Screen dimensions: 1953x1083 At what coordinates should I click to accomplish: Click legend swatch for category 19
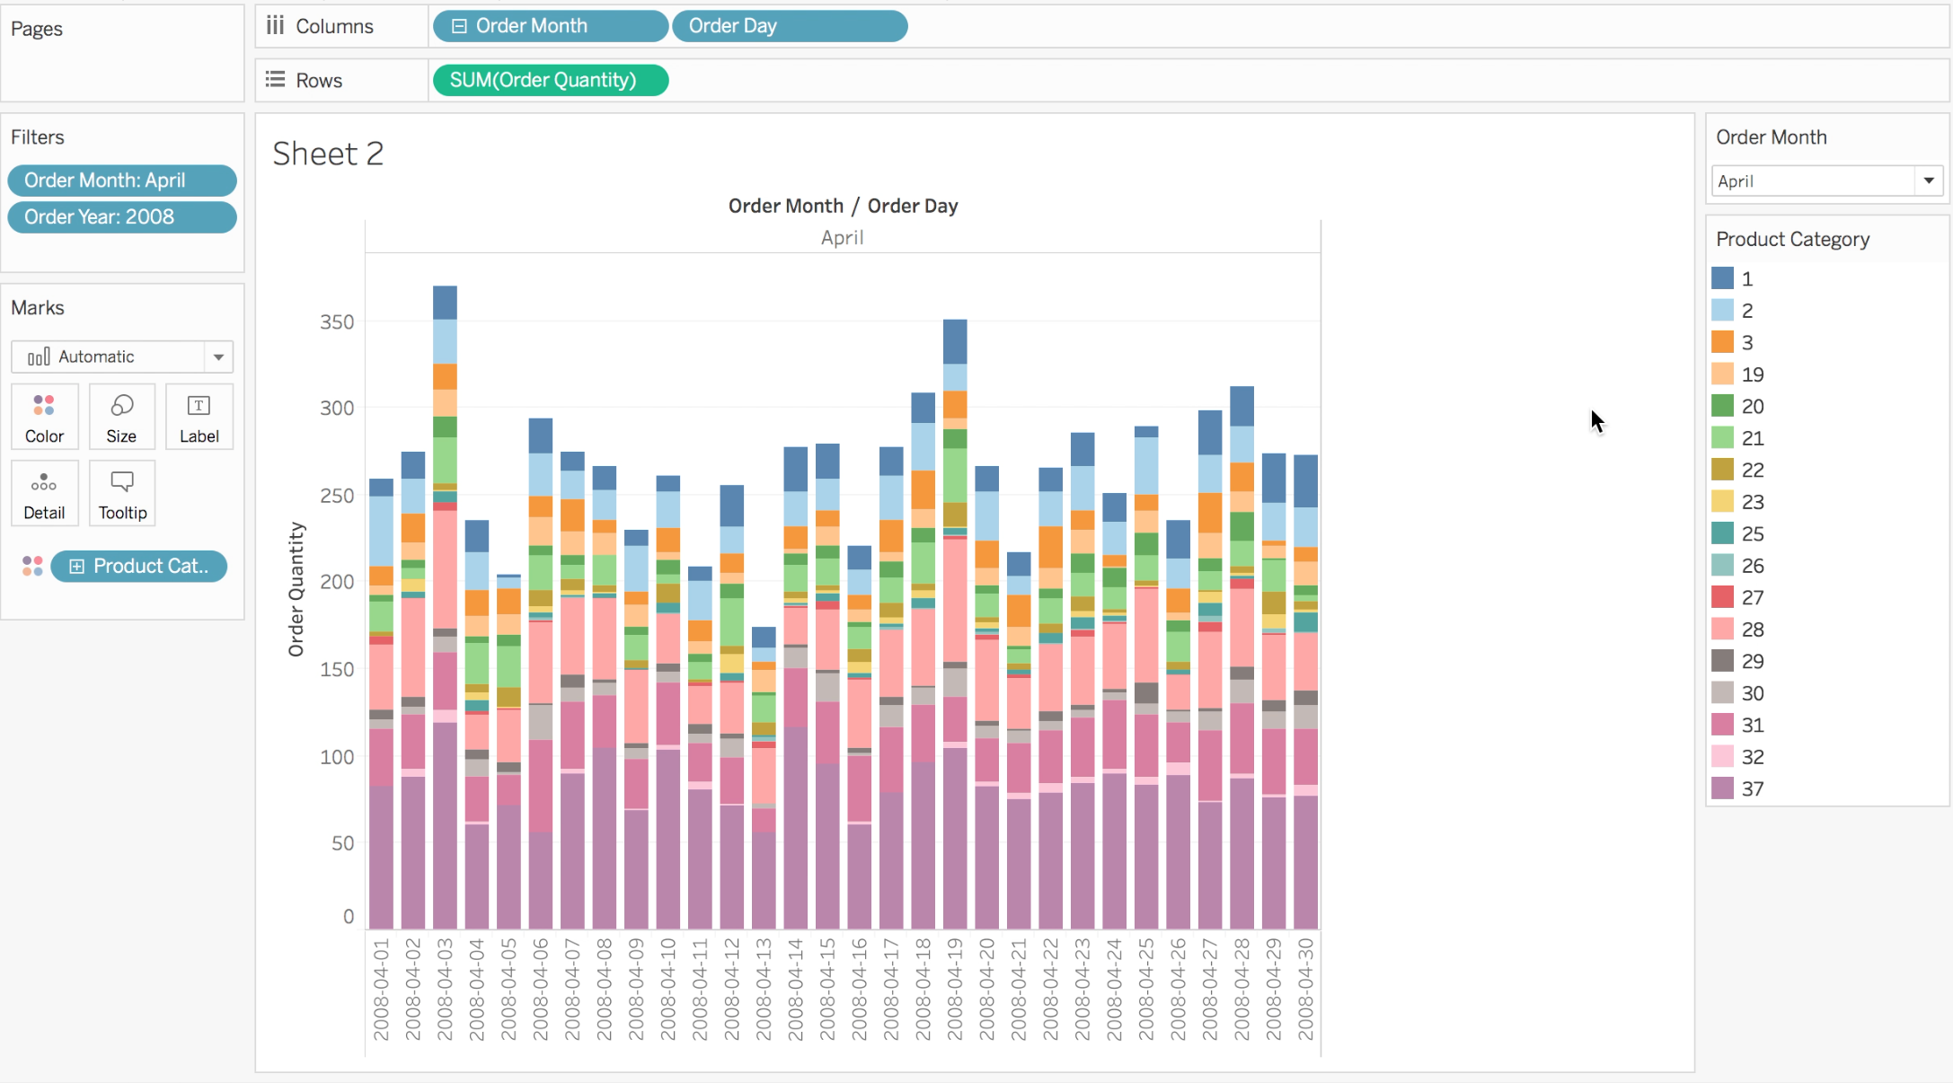tap(1722, 374)
